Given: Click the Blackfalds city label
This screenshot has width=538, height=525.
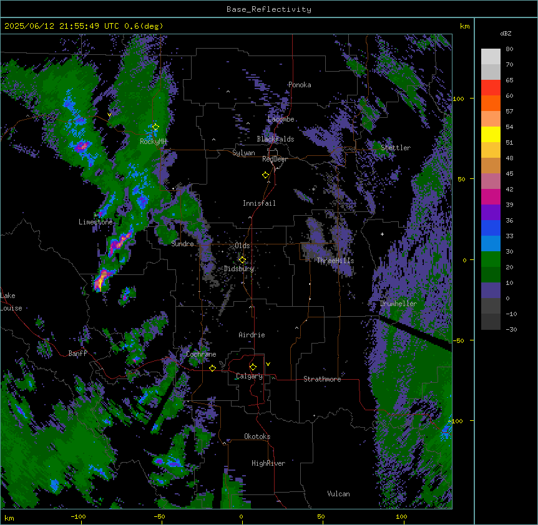Looking at the screenshot, I should (275, 139).
